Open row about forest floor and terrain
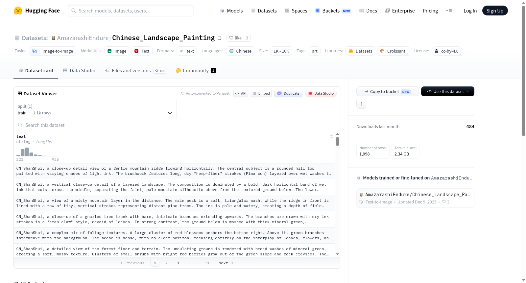The width and height of the screenshot is (526, 283). 174,251
